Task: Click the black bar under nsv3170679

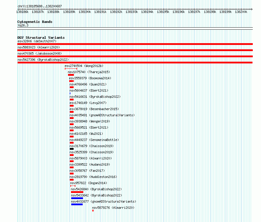Action: point(72,149)
